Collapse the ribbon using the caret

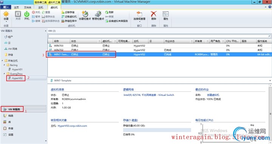click(x=266, y=7)
